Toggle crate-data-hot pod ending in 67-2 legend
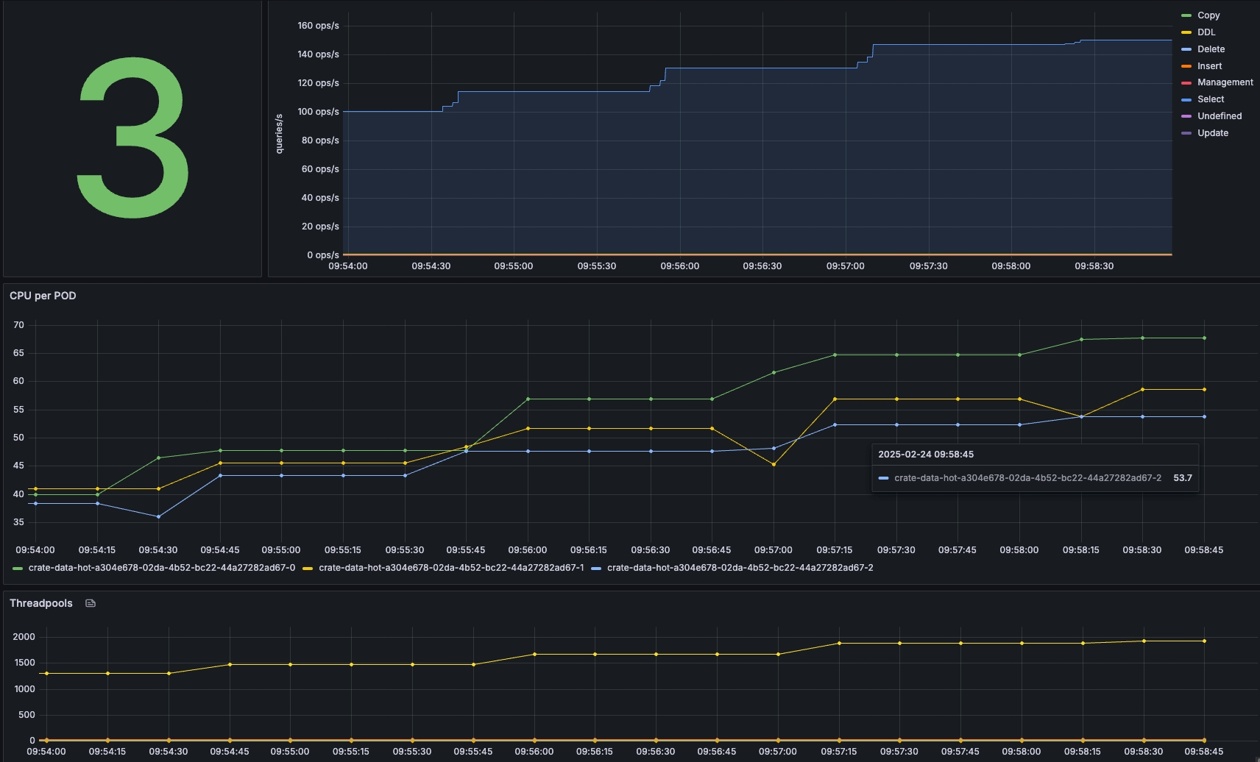The width and height of the screenshot is (1260, 762). (x=740, y=568)
